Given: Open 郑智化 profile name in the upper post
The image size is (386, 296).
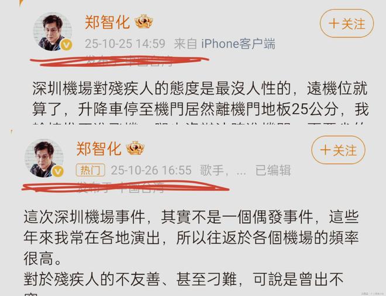Looking at the screenshot, I should (107, 22).
